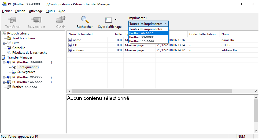259x139 pixels.
Task: Click the Transfer Manager tree icon
Action: coord(4,57)
